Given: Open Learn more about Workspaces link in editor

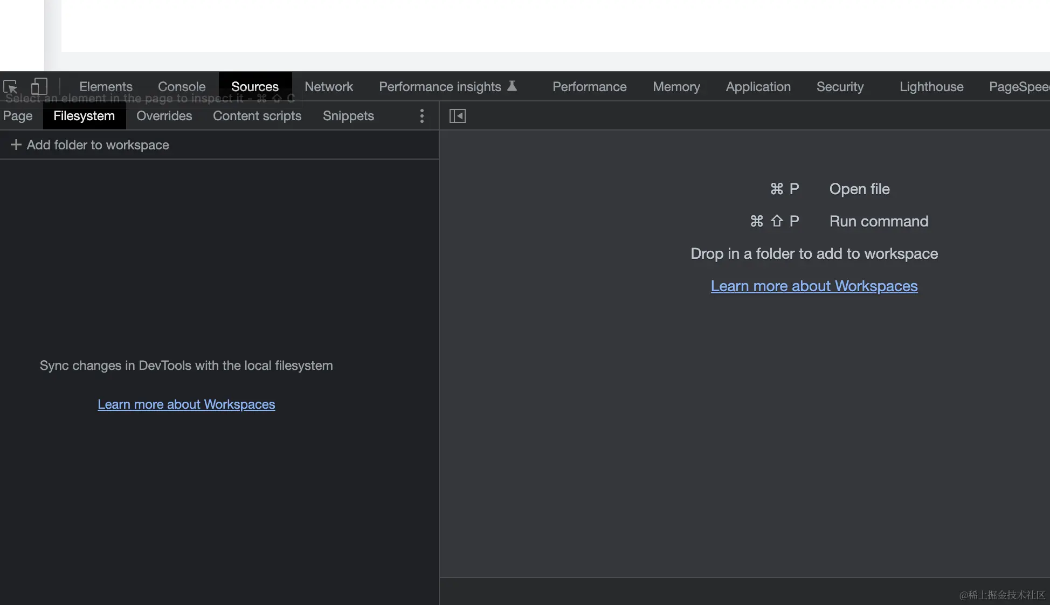Looking at the screenshot, I should [x=814, y=286].
